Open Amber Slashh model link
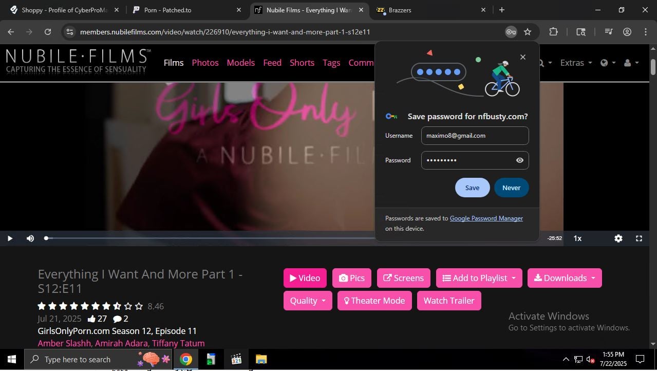 pyautogui.click(x=65, y=343)
